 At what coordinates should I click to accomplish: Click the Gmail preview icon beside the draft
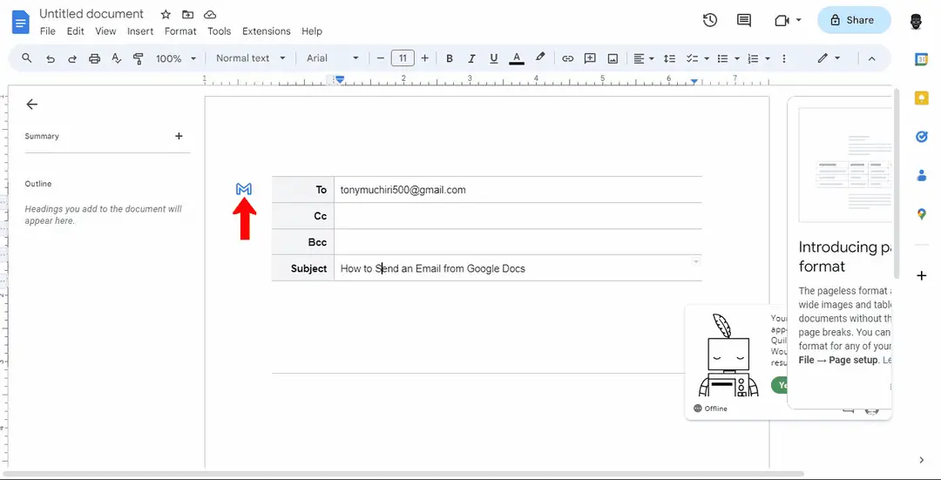pyautogui.click(x=244, y=189)
